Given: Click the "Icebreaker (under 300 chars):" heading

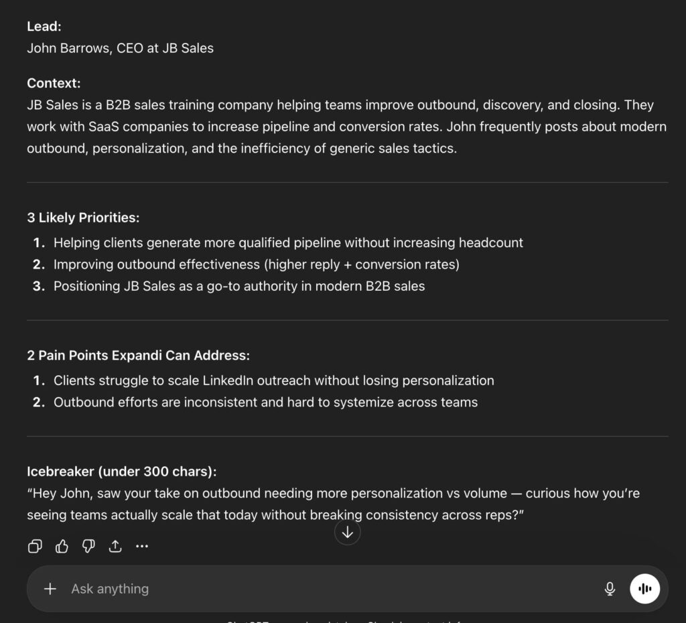Looking at the screenshot, I should pyautogui.click(x=122, y=472).
